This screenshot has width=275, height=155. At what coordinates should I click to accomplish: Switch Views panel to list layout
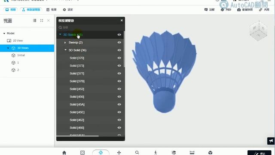pos(34,21)
